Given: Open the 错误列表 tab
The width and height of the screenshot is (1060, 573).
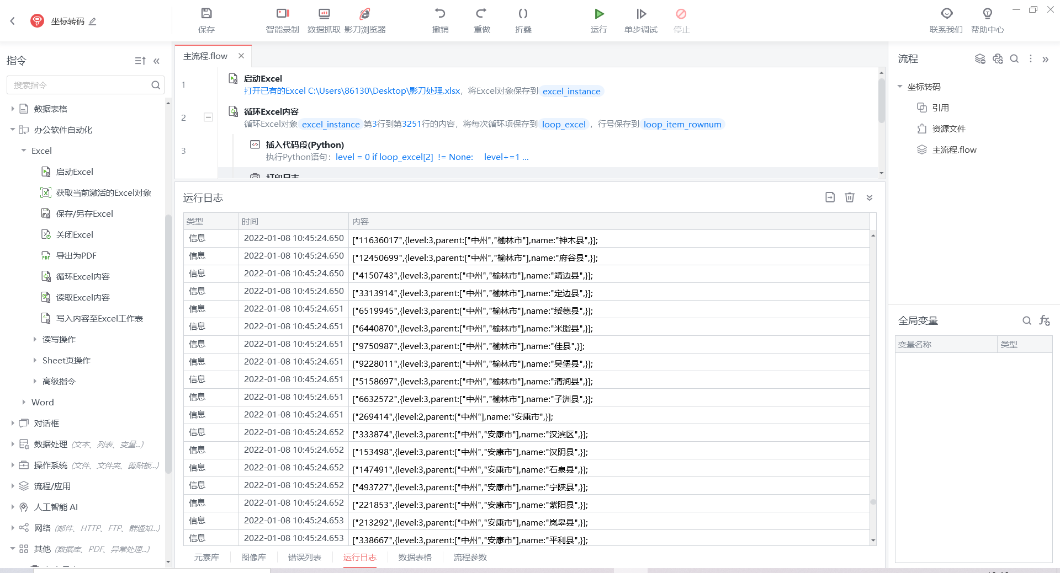Looking at the screenshot, I should pos(305,557).
